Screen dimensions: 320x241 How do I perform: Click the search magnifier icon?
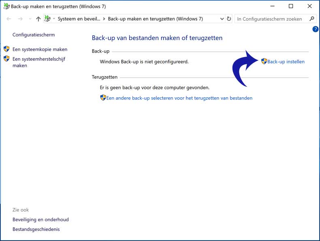tap(312, 19)
